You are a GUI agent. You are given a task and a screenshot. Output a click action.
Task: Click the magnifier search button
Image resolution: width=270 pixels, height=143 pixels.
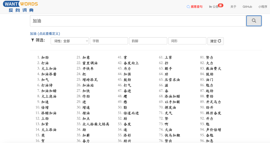(x=254, y=21)
